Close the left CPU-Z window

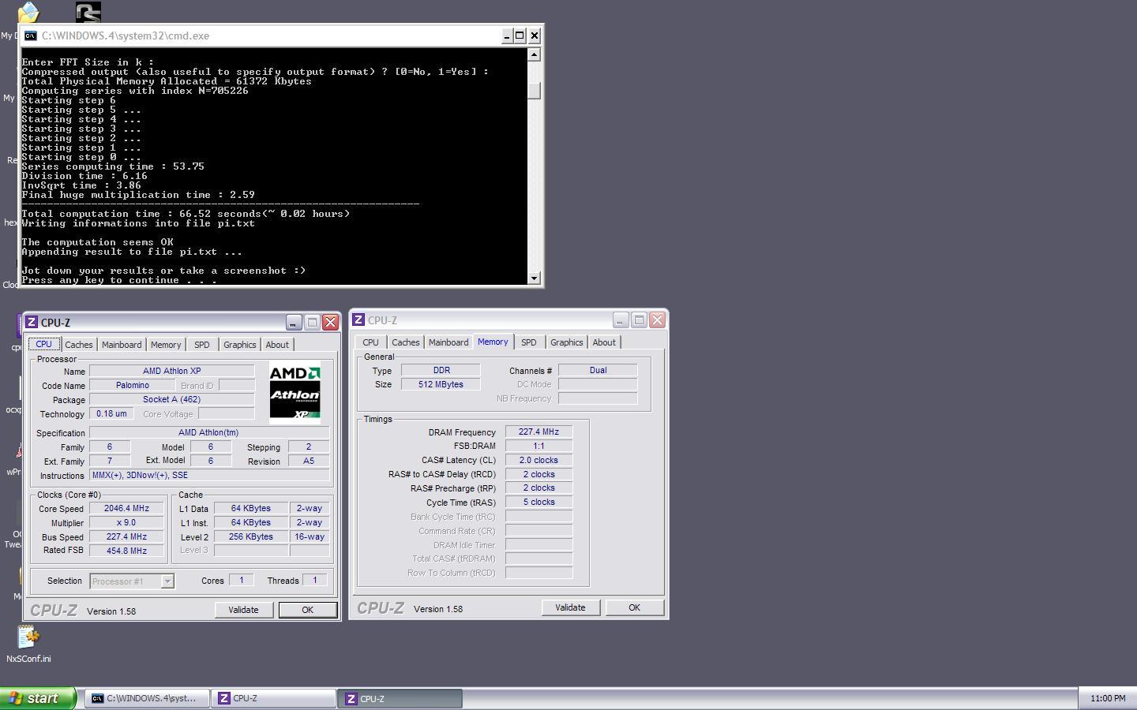330,322
